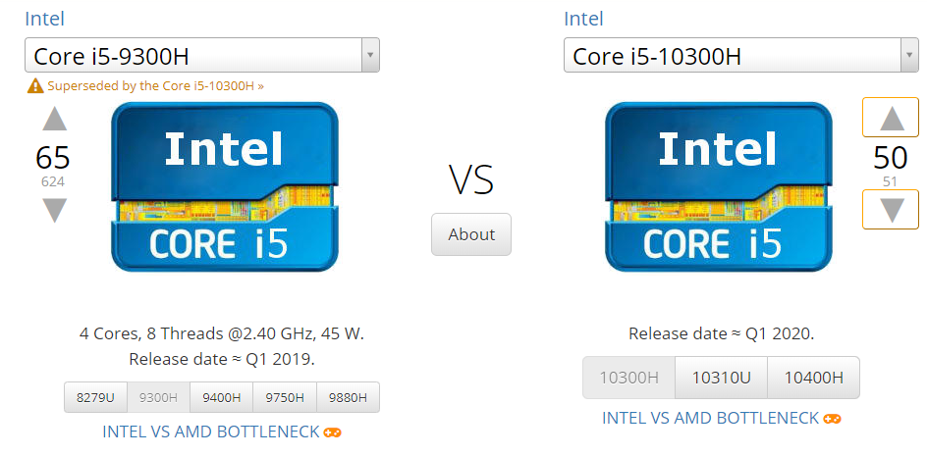The height and width of the screenshot is (457, 927).
Task: Click the Release date Q1 2020 text
Action: tap(721, 333)
